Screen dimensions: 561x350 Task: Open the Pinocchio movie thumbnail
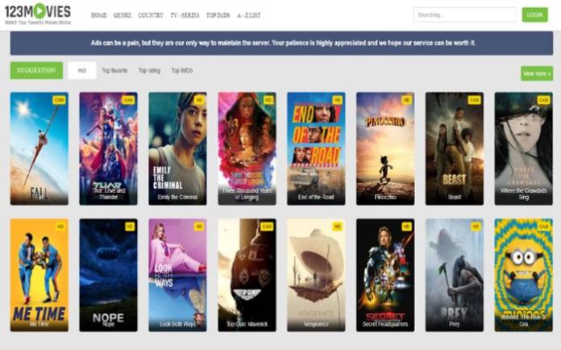385,148
